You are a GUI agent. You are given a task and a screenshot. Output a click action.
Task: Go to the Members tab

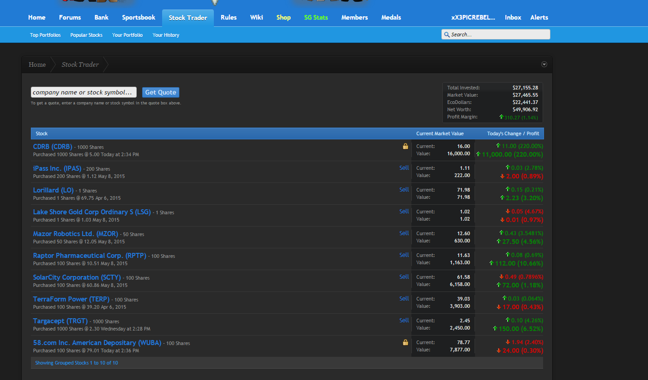click(355, 17)
